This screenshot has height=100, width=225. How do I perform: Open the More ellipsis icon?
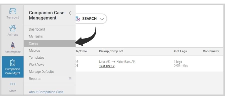pyautogui.click(x=13, y=84)
